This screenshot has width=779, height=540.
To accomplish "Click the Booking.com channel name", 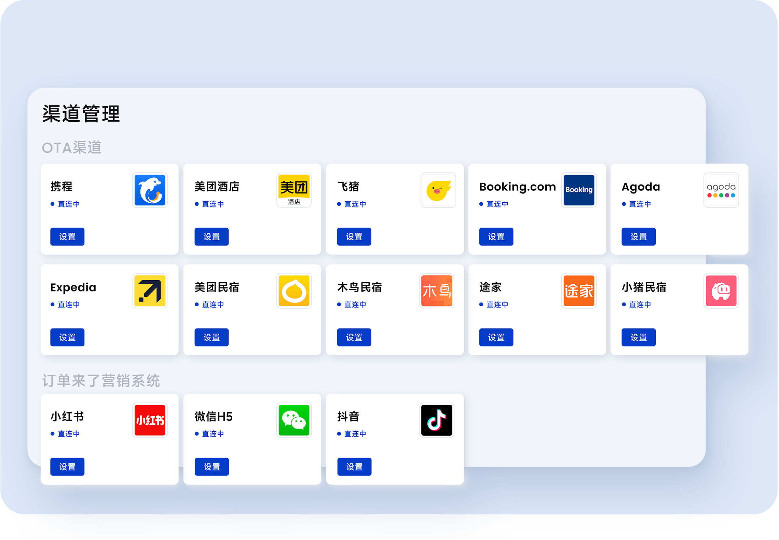I will 518,187.
